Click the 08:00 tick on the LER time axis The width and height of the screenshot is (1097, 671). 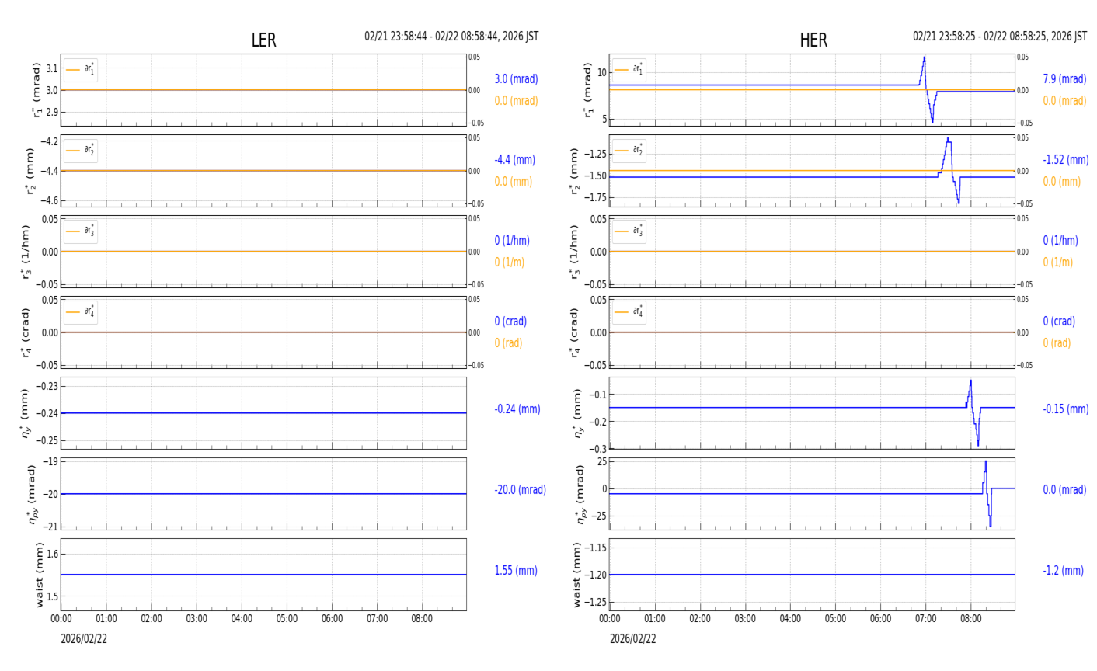422,619
